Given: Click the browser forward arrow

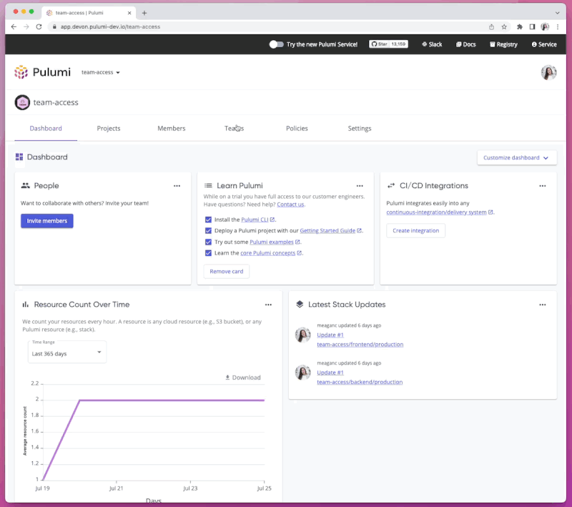Looking at the screenshot, I should (x=26, y=26).
